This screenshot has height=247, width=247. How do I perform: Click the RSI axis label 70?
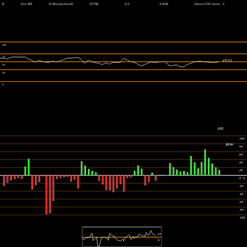[x=3, y=57]
